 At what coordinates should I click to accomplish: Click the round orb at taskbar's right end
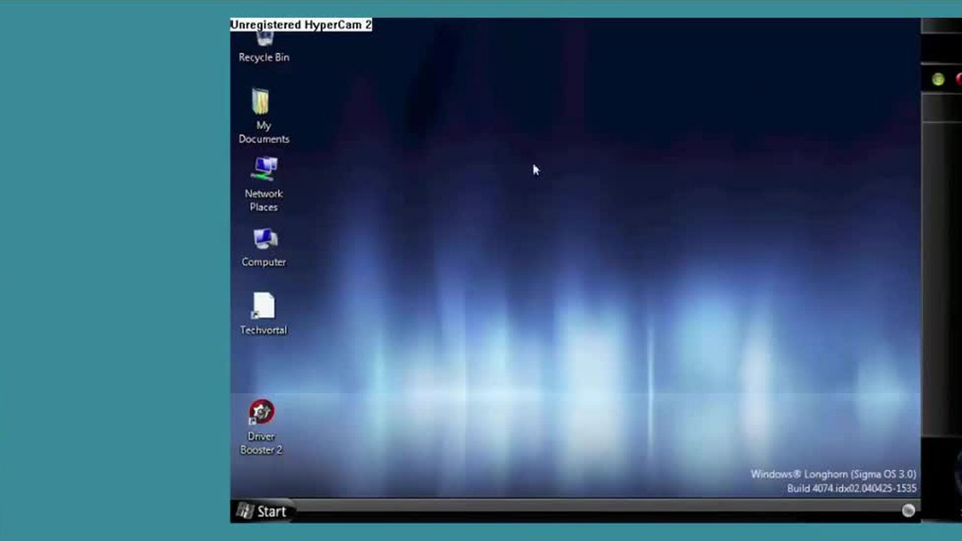[908, 511]
